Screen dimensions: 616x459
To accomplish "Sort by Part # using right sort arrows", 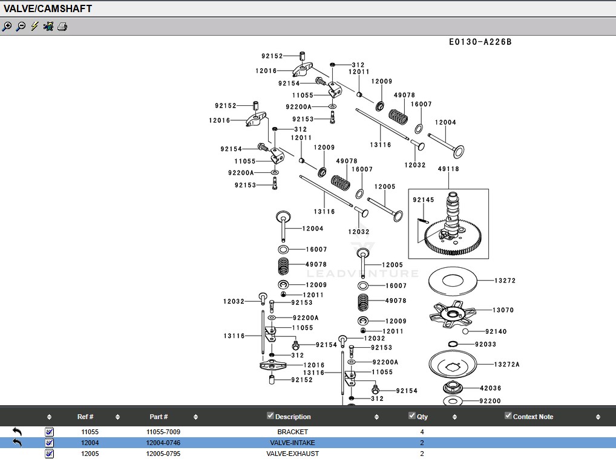I will pos(195,417).
